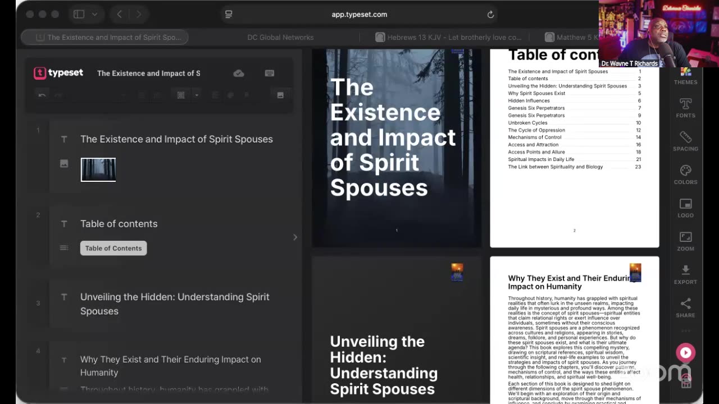The height and width of the screenshot is (404, 719).
Task: Click the text alignment toolbar icon
Action: coord(215,95)
